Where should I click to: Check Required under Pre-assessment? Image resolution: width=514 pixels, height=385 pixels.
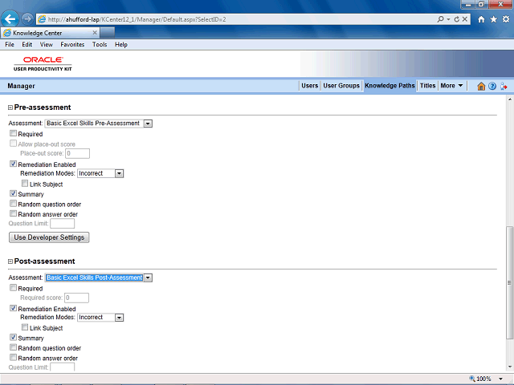tap(13, 133)
